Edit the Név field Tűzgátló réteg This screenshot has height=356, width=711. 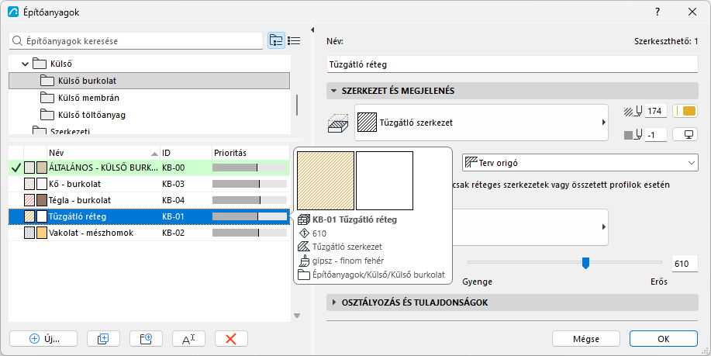(x=512, y=64)
